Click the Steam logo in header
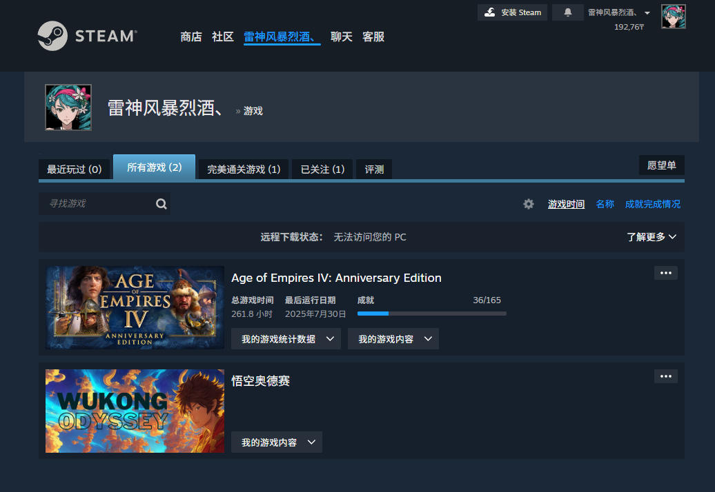The height and width of the screenshot is (492, 715). tap(87, 36)
